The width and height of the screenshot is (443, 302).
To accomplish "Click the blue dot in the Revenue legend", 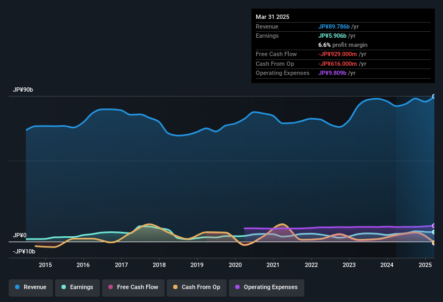I will click(17, 287).
